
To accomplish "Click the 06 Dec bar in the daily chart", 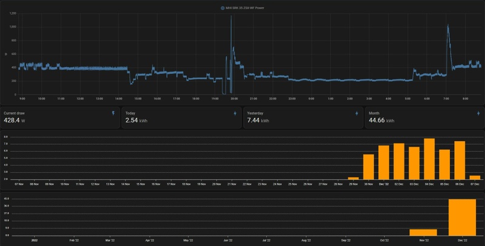I will (x=460, y=161).
